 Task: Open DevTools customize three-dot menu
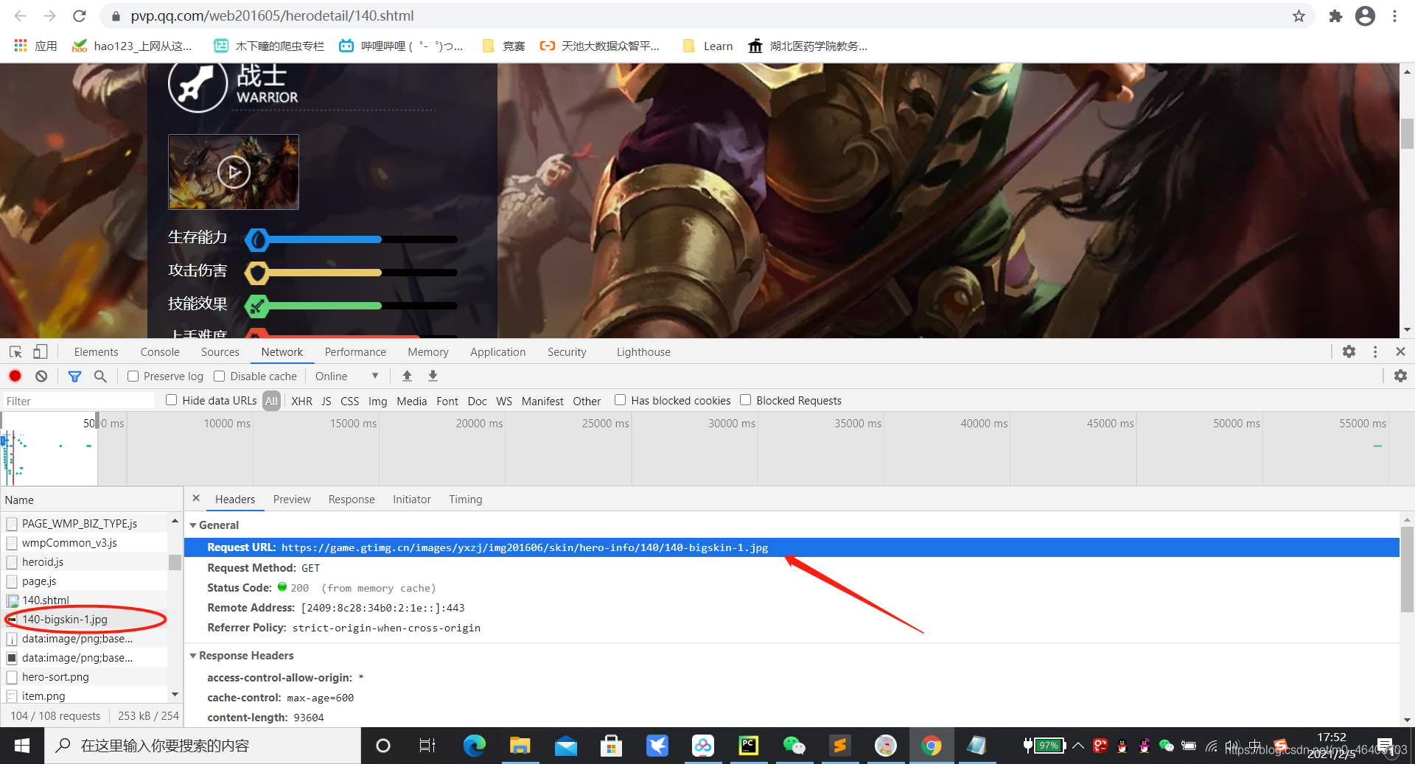pos(1375,351)
